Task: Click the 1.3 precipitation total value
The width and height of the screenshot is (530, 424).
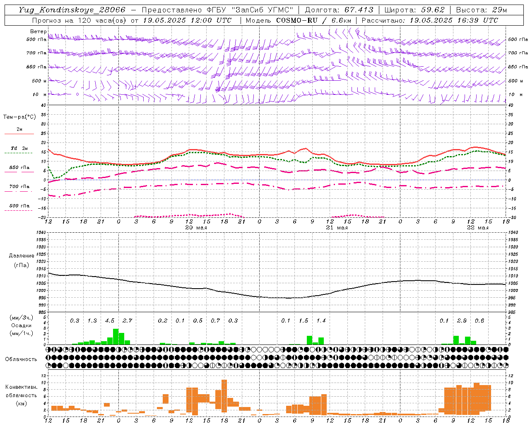Action: point(92,321)
